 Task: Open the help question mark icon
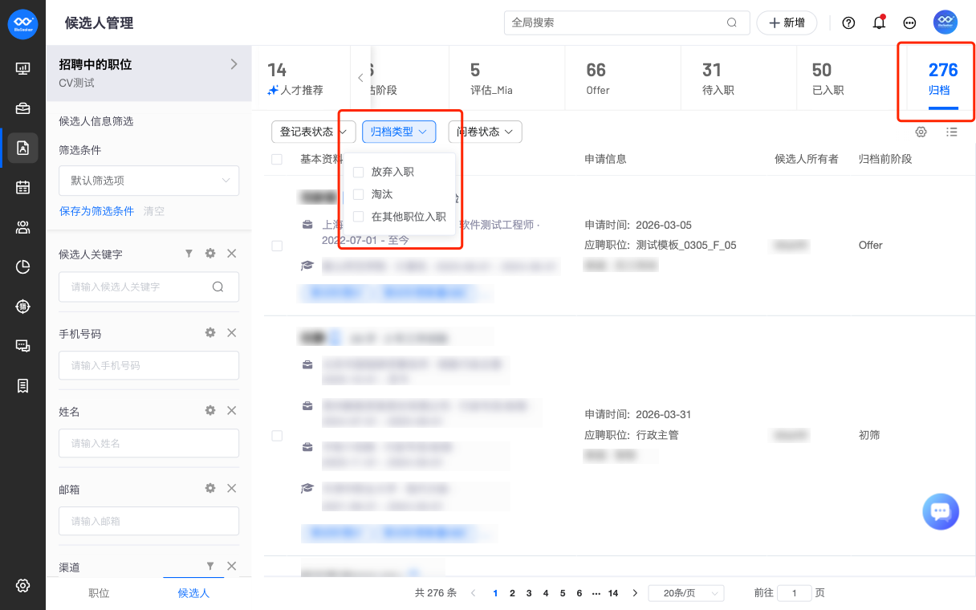(x=848, y=22)
